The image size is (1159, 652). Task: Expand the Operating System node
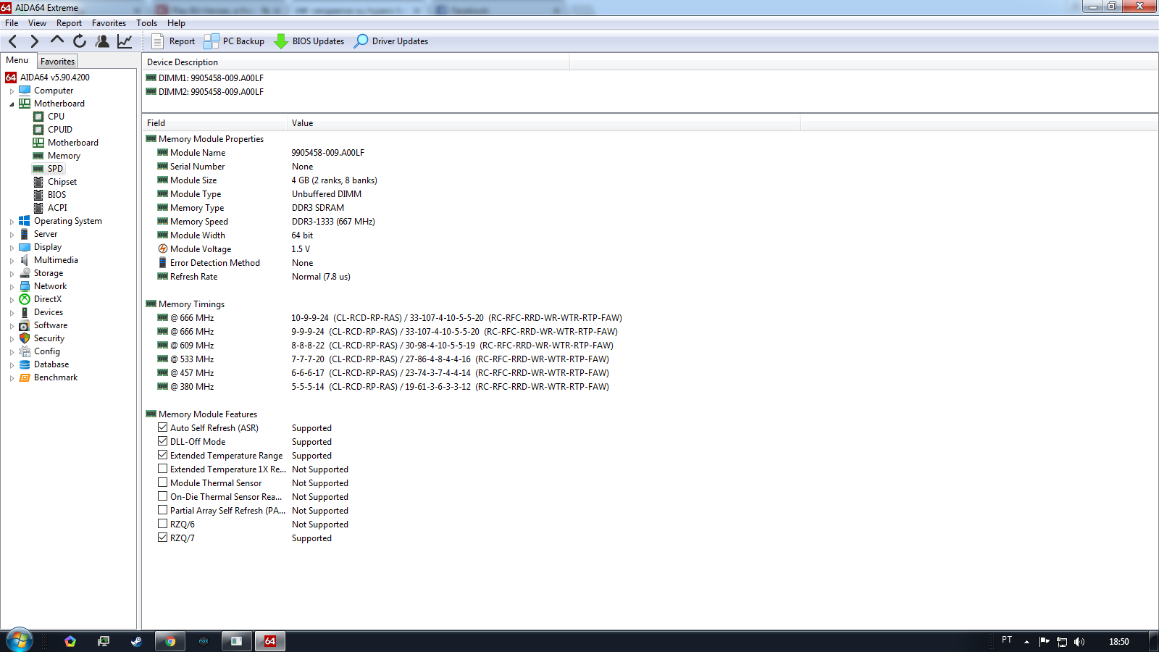12,222
